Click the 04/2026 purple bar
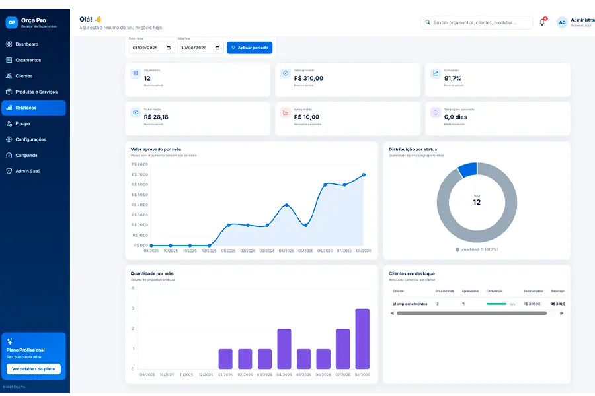The width and height of the screenshot is (595, 396). (x=284, y=348)
